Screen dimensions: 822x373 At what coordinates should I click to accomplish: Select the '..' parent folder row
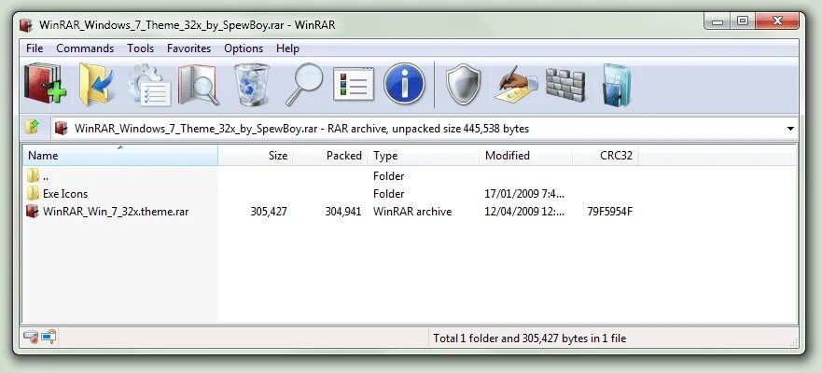pyautogui.click(x=409, y=176)
